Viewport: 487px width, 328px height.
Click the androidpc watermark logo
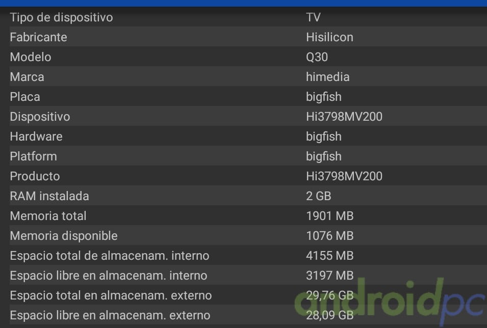click(x=388, y=300)
